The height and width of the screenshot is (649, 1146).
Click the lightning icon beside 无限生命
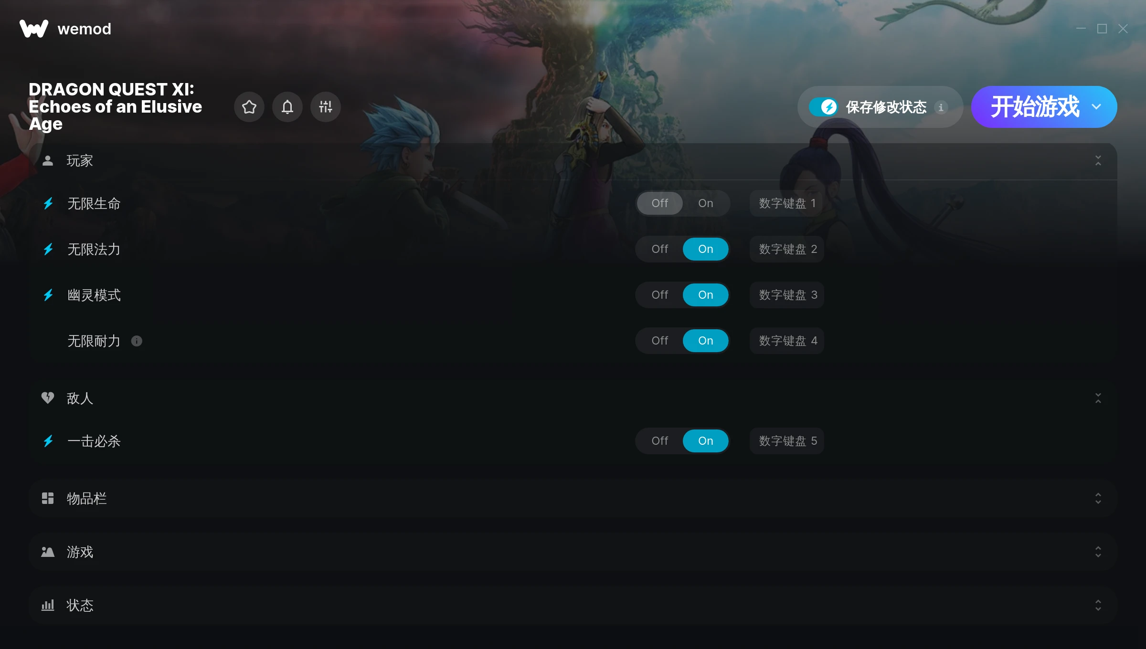point(48,204)
